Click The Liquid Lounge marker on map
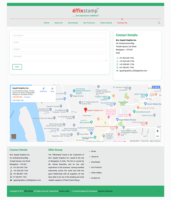Screen dimensions: 171x200 coord(138,108)
